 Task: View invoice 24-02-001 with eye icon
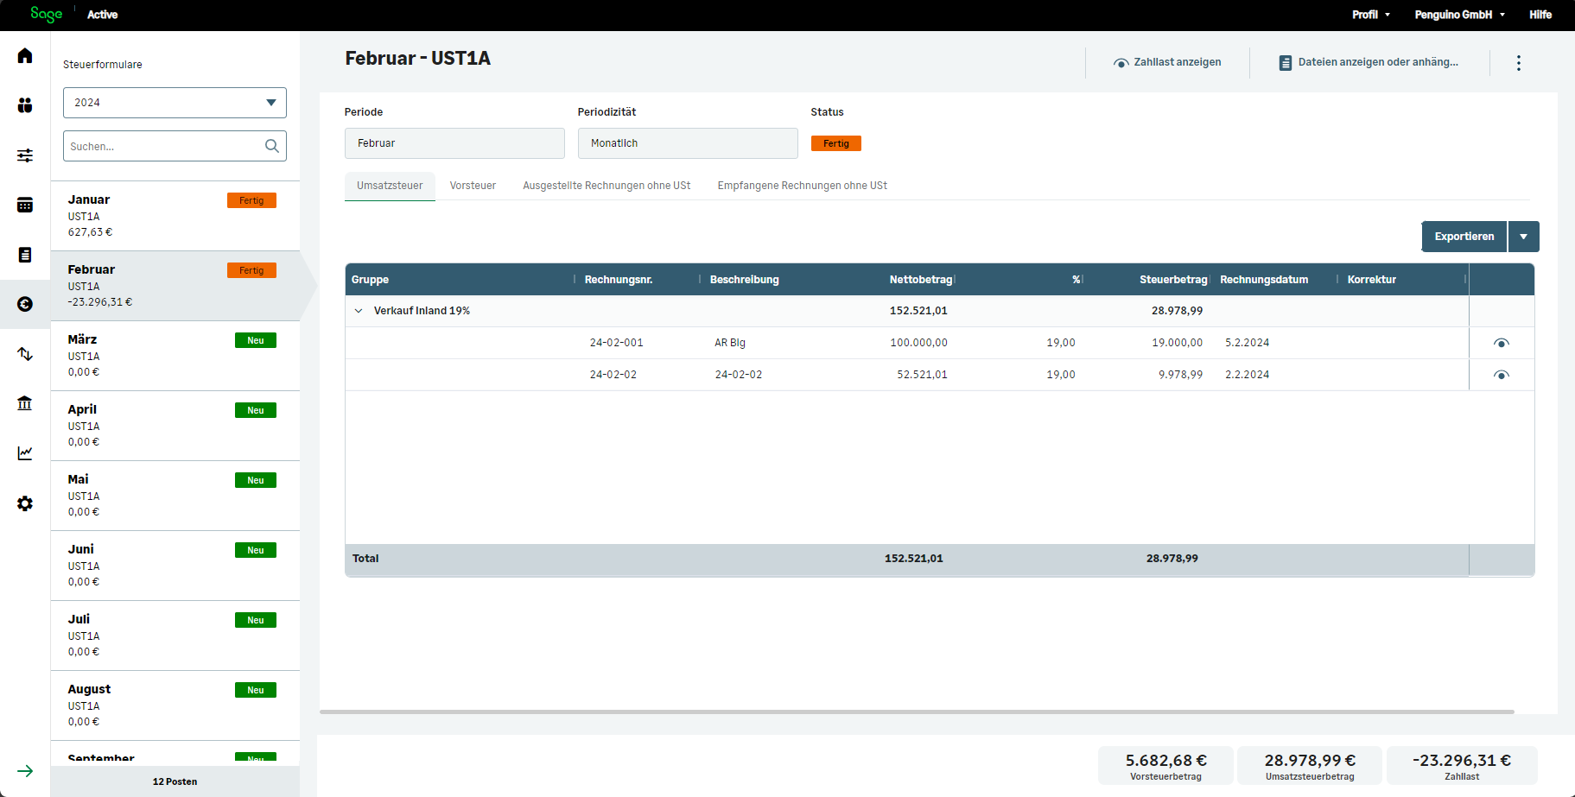(1501, 344)
